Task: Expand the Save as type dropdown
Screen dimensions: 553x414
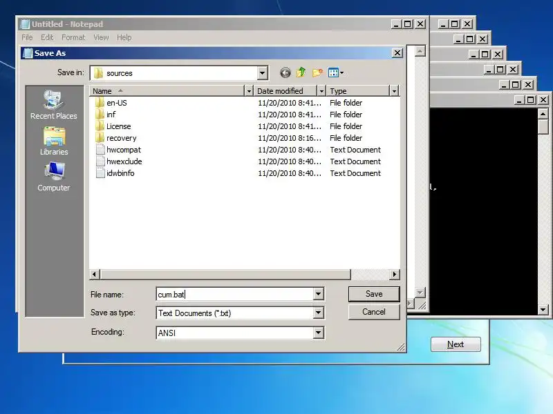Action: coord(318,313)
